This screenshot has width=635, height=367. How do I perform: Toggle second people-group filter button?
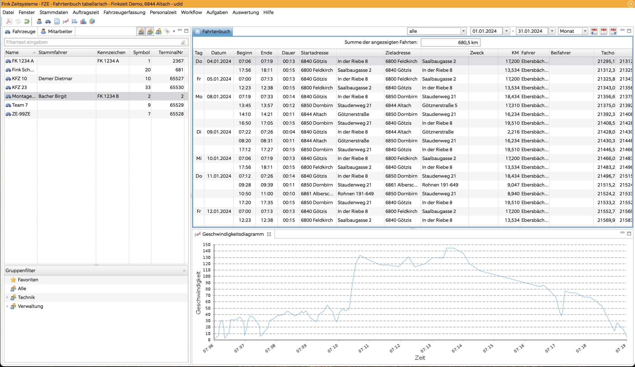(x=150, y=31)
